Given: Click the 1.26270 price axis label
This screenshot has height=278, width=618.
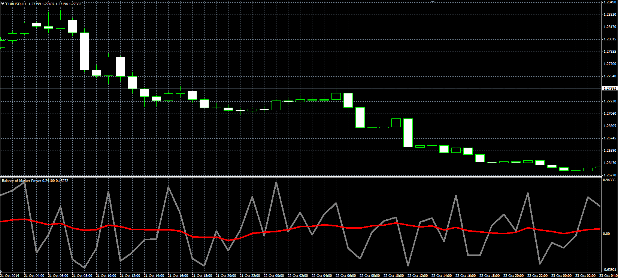Looking at the screenshot, I should click(610, 175).
